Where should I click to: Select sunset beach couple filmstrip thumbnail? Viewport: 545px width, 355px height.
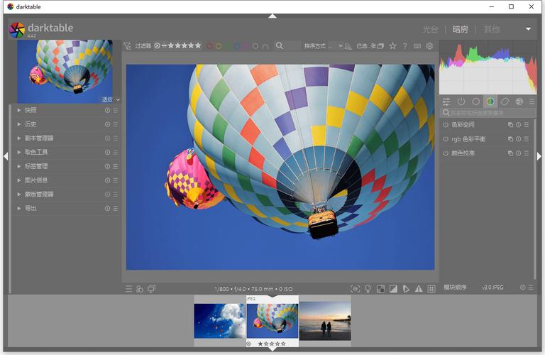tap(325, 321)
